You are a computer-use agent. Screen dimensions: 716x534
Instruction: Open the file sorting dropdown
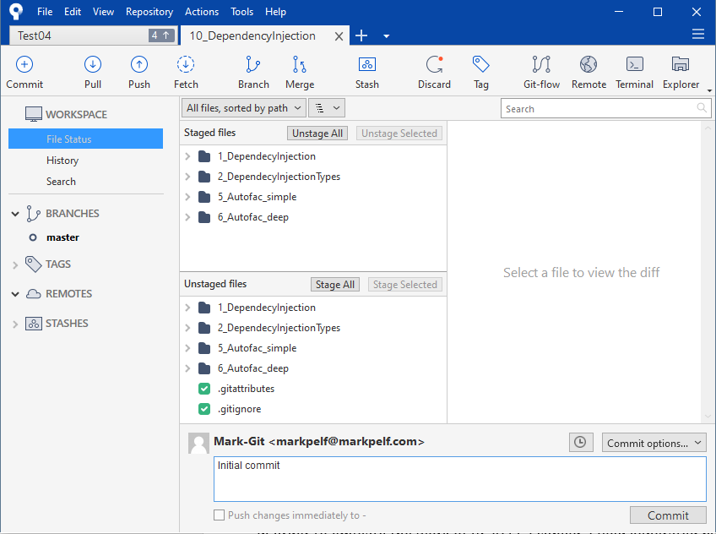244,108
